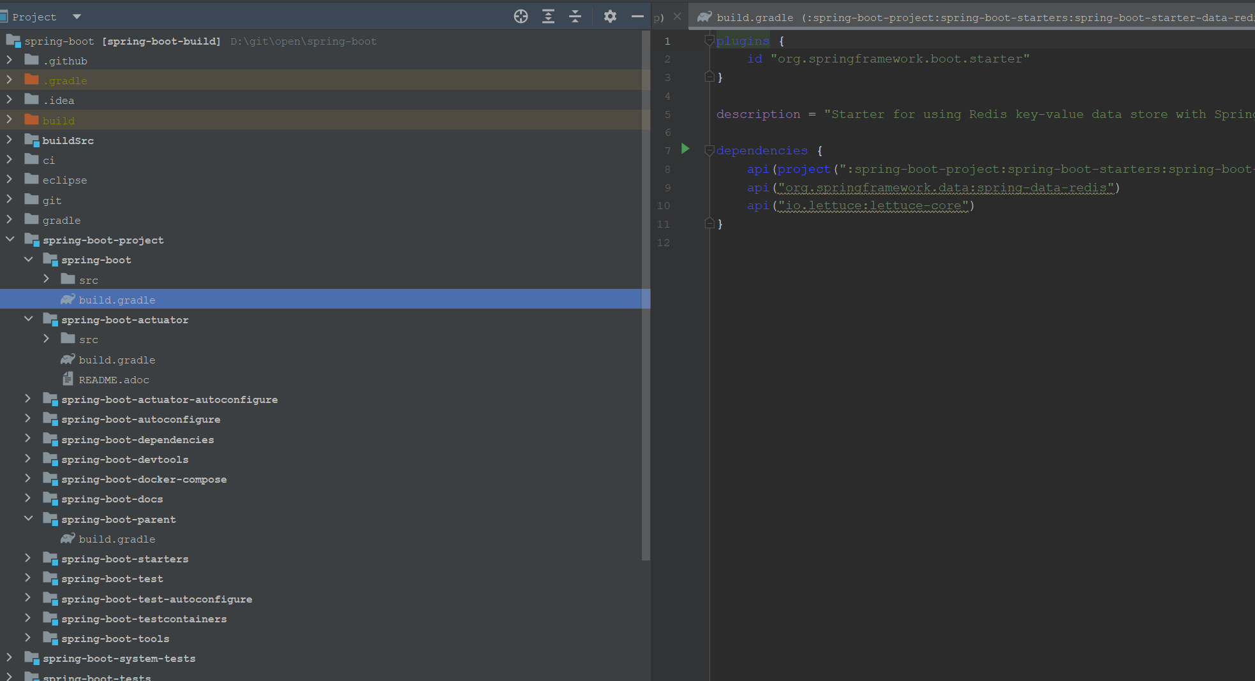Click the run gutter arrow beside dependencies
The width and height of the screenshot is (1255, 681).
[685, 149]
